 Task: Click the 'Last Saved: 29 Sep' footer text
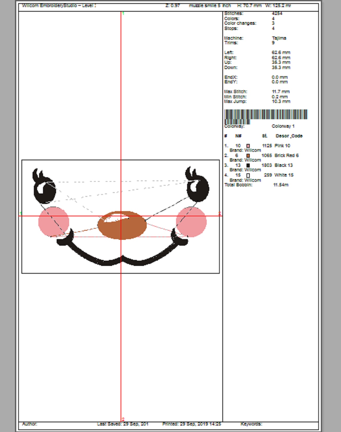(x=123, y=424)
